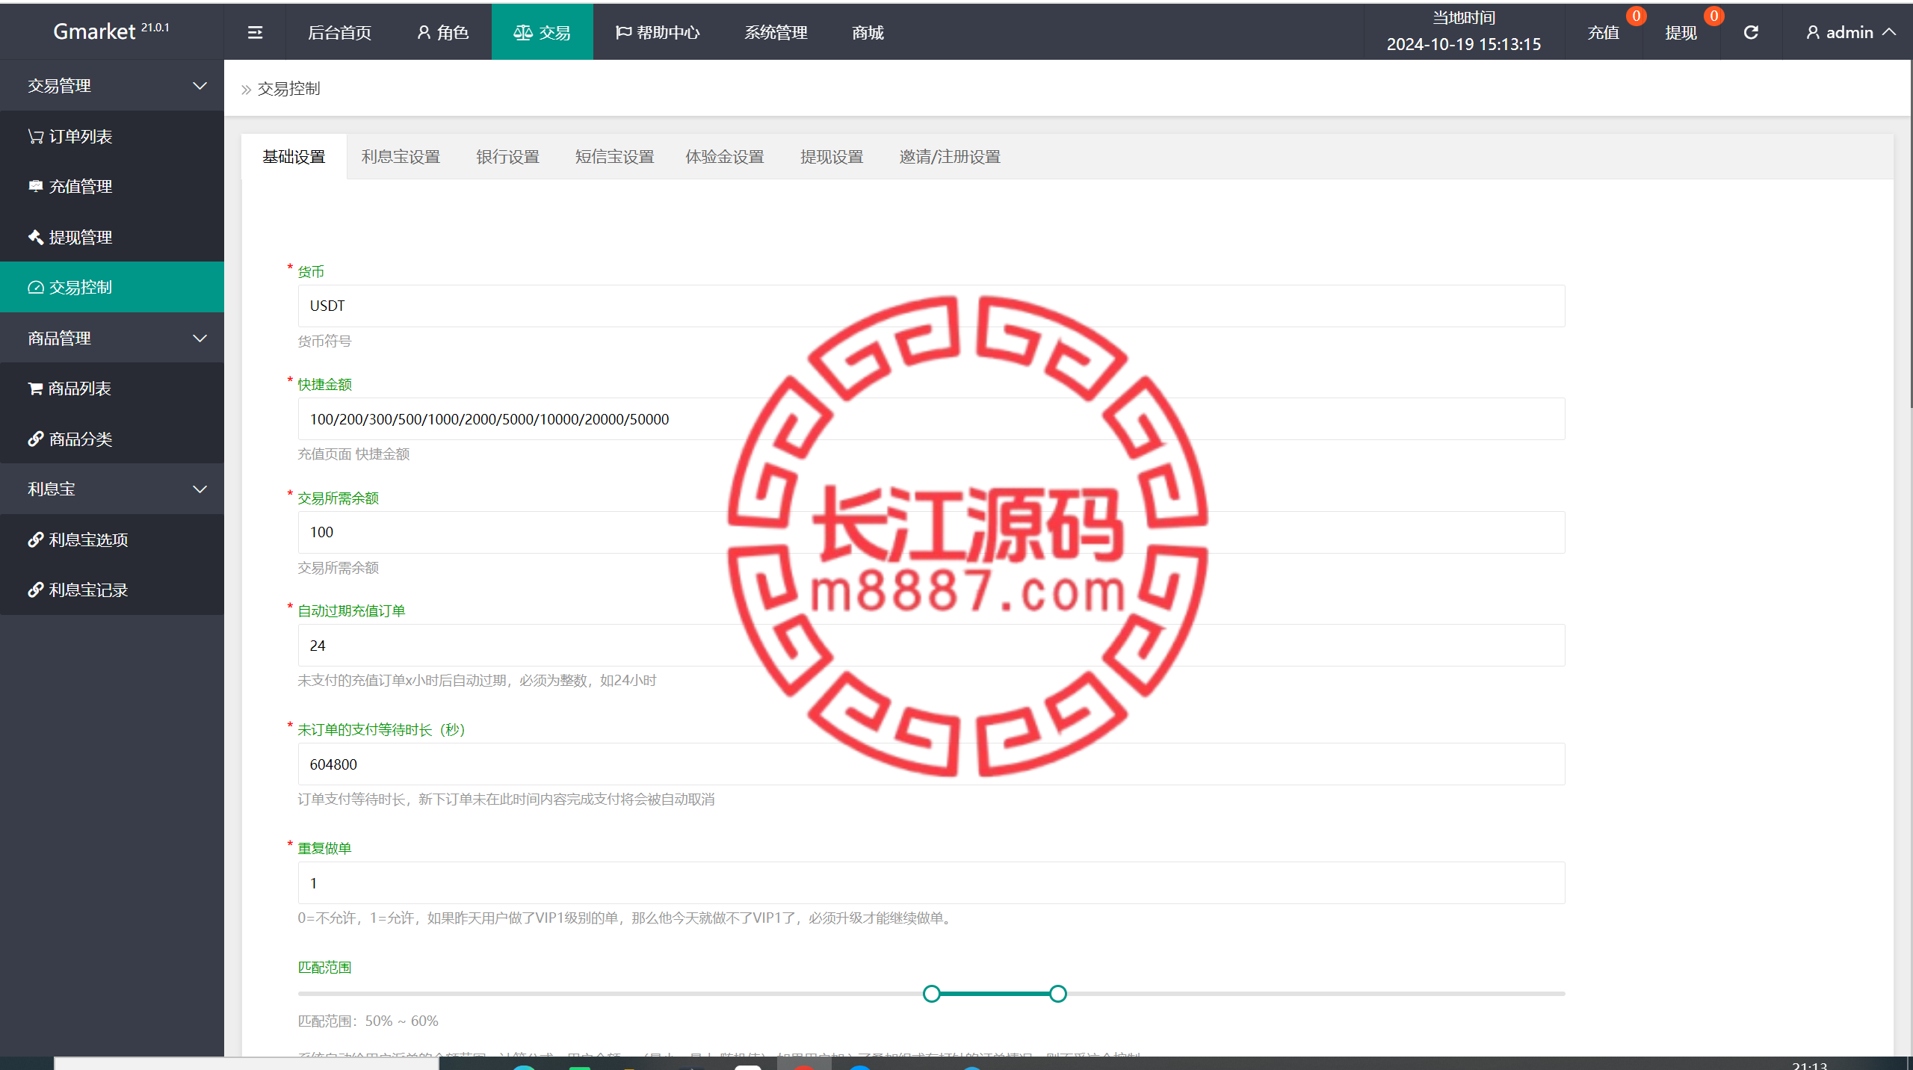Switch to 短信宝设置 tab
1913x1070 pixels.
(614, 157)
